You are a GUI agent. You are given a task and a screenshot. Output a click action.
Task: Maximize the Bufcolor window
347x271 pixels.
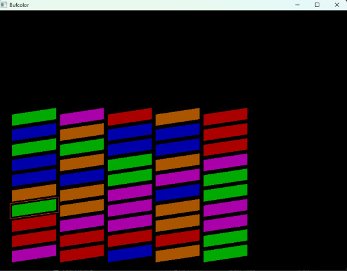(317, 5)
